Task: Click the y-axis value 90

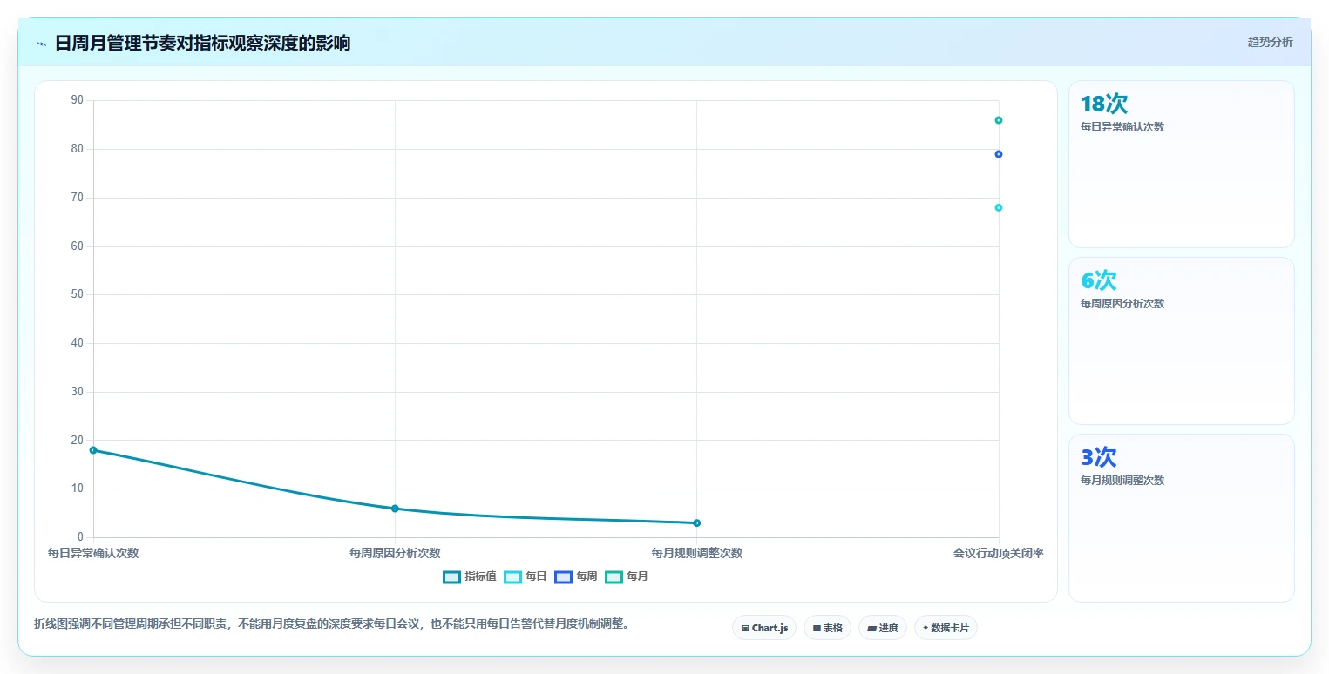Action: tap(78, 100)
